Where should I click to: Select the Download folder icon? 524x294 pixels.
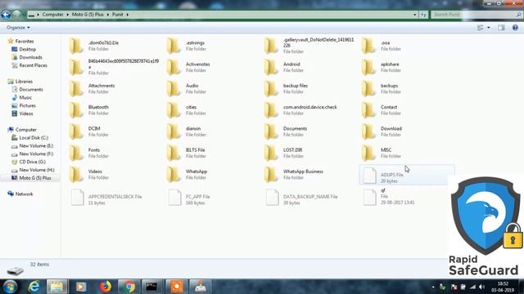368,131
